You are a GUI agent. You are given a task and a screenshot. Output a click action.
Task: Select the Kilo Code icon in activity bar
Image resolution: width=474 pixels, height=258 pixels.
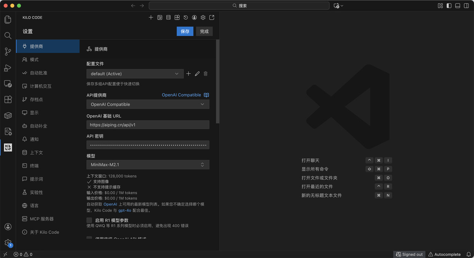click(8, 147)
